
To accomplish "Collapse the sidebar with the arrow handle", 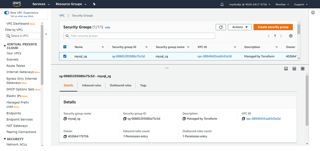I will point(46,34).
